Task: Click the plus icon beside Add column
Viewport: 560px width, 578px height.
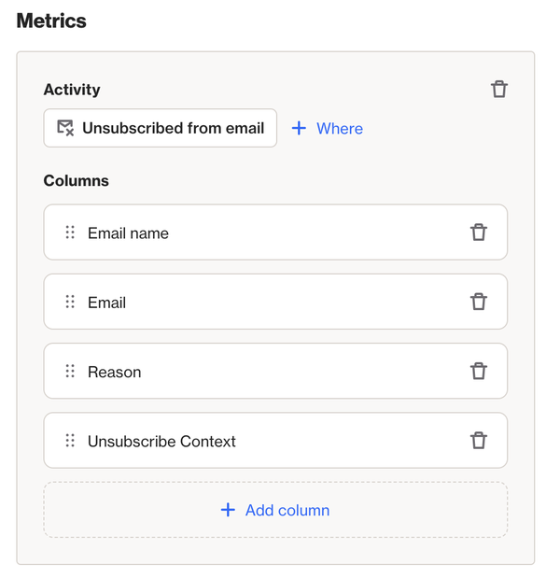Action: (x=228, y=510)
